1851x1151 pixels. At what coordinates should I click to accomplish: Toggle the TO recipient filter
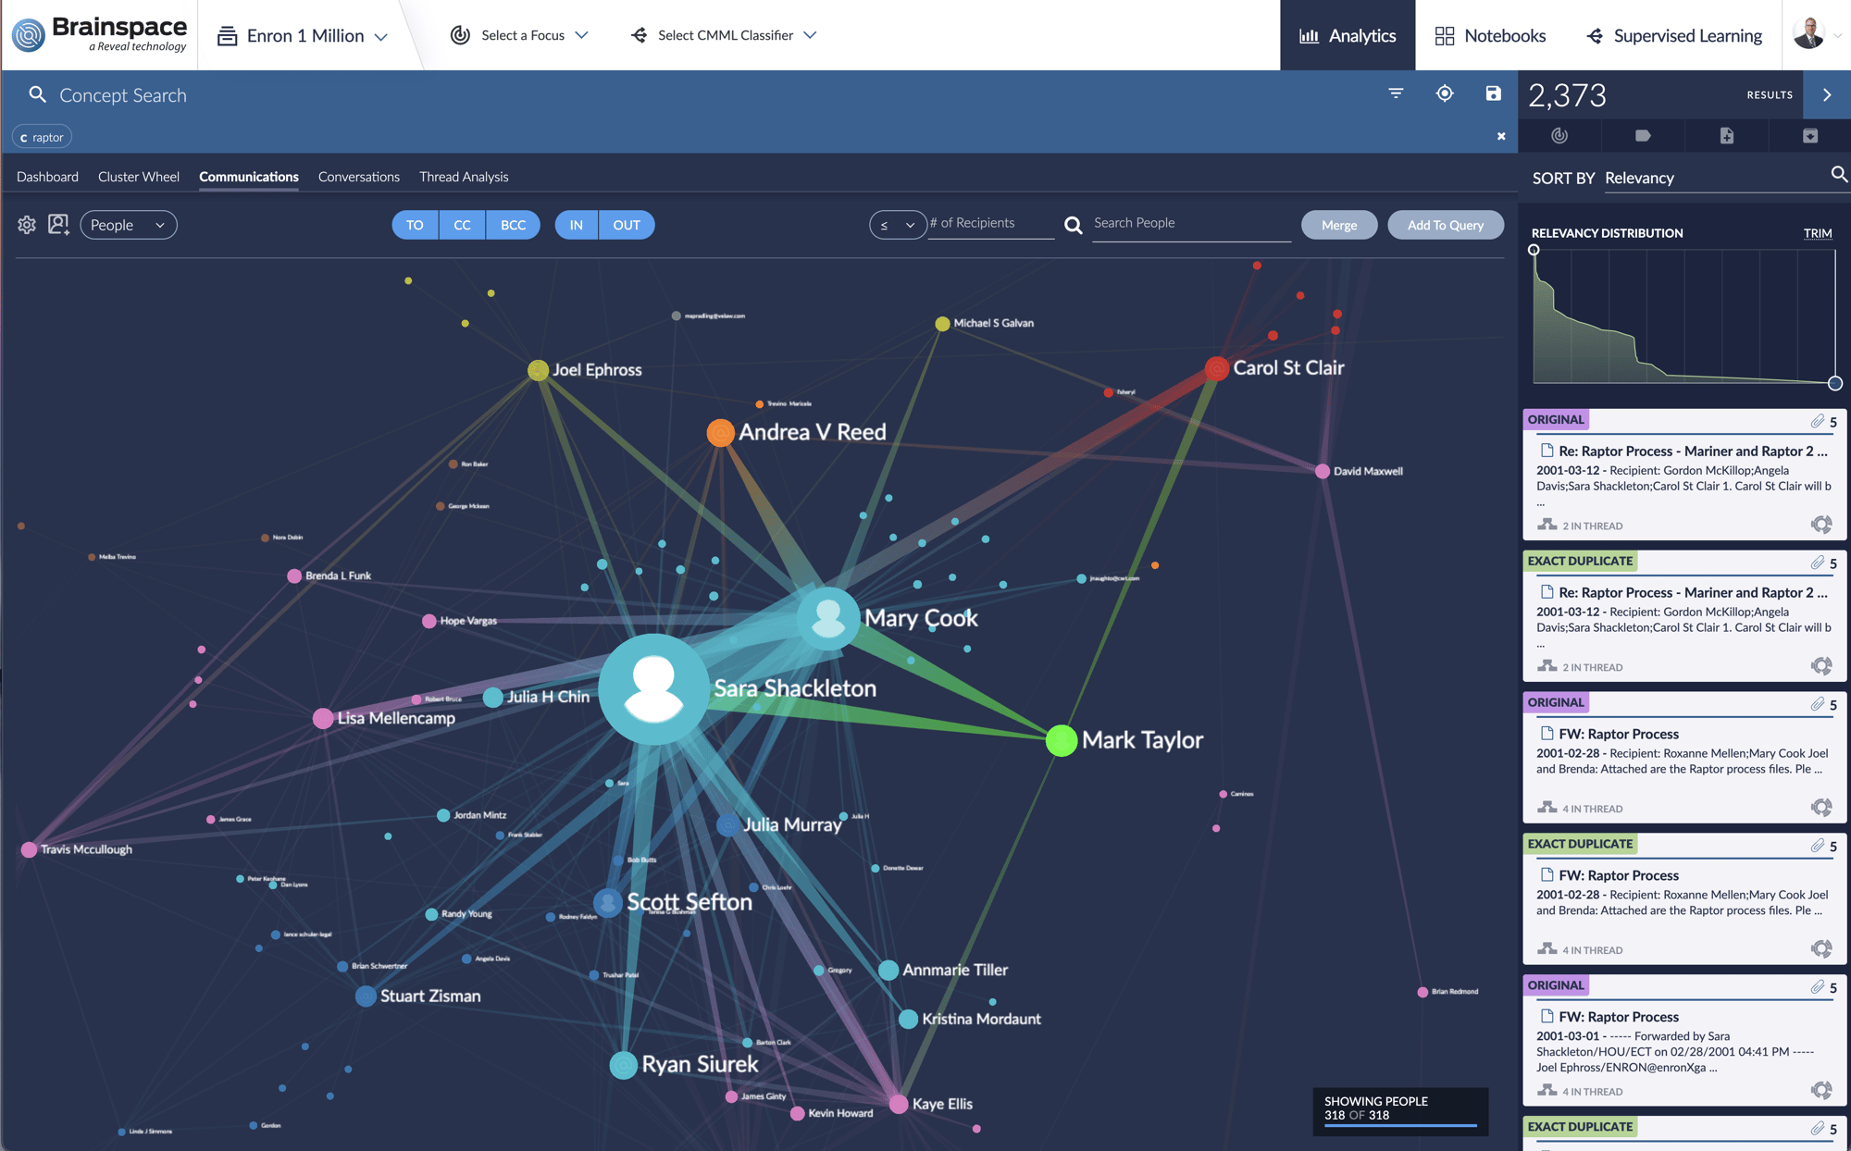[x=415, y=225]
